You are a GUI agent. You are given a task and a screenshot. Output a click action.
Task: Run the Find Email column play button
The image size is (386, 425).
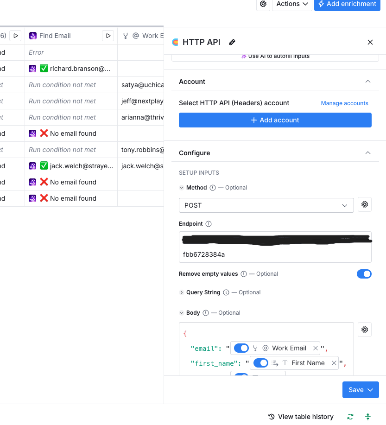(x=108, y=36)
